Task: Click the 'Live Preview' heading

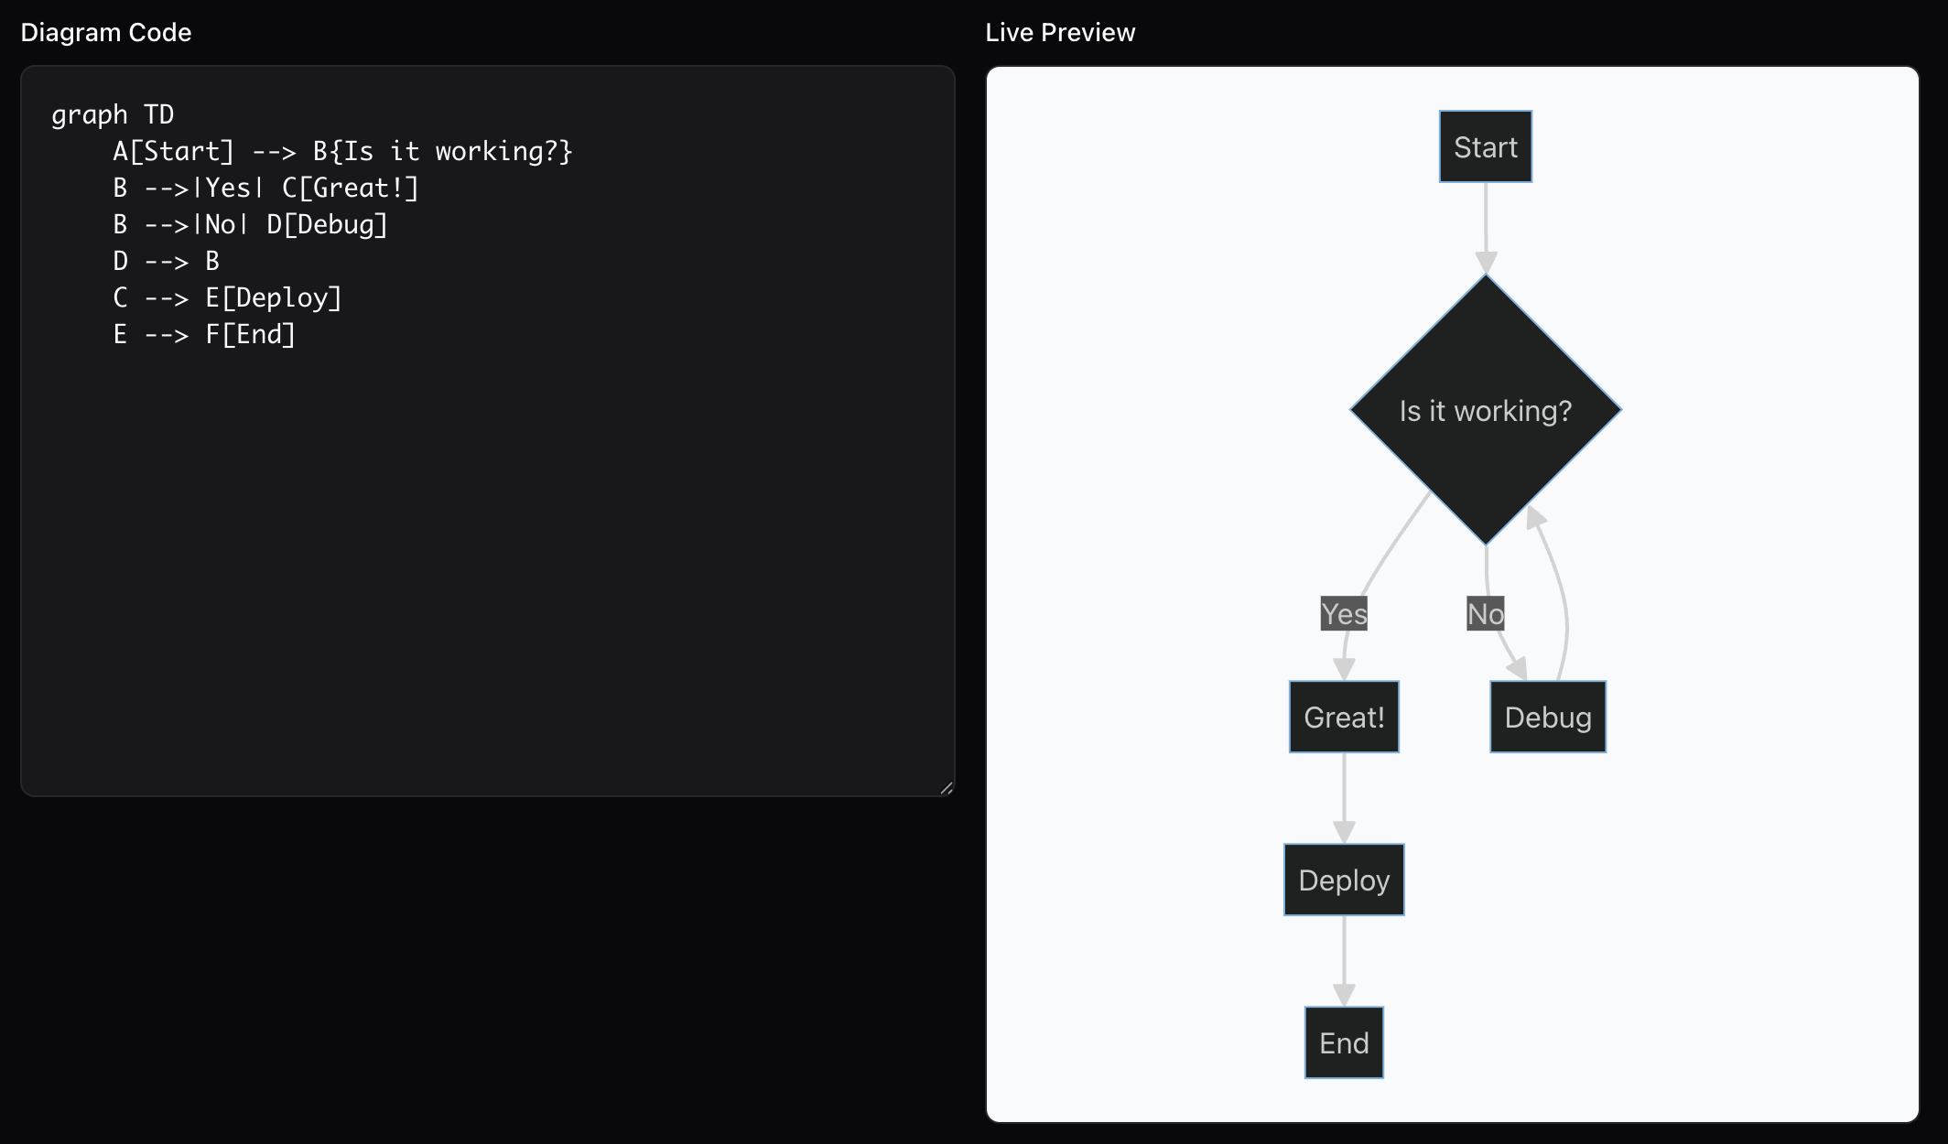Action: point(1059,32)
